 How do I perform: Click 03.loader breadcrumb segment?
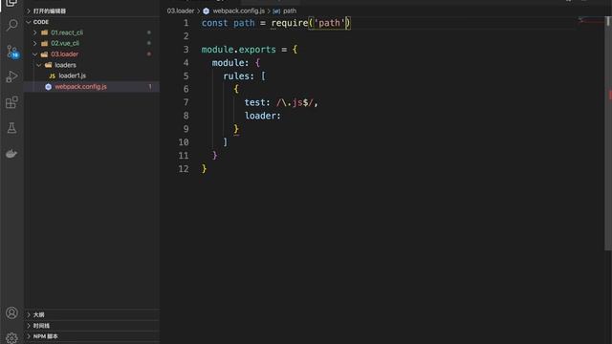(x=181, y=11)
